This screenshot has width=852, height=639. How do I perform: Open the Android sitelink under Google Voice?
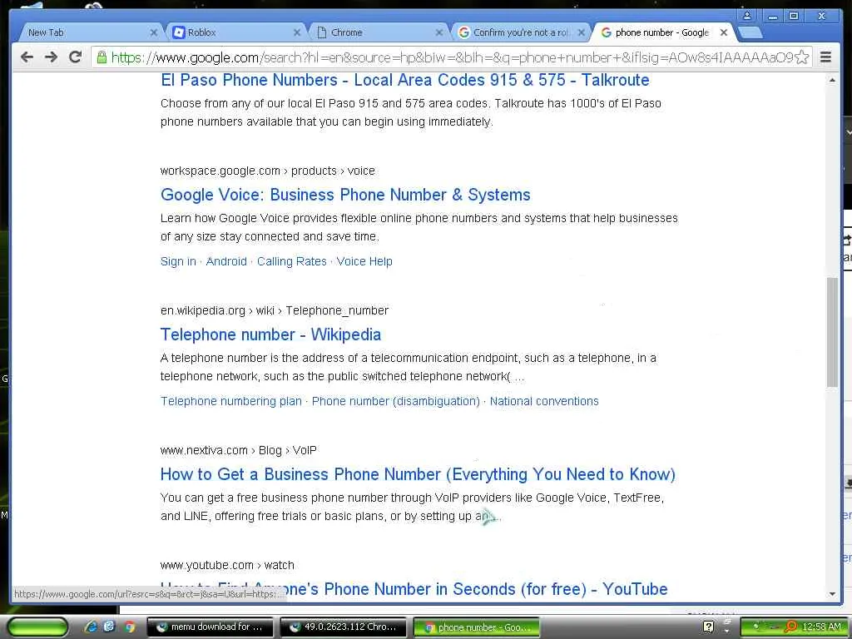click(x=226, y=261)
